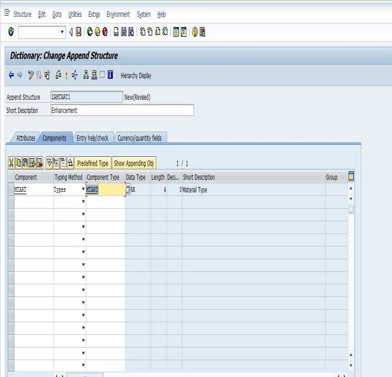Click the Activate matchstick icon
This screenshot has height=377, width=392.
[67, 75]
